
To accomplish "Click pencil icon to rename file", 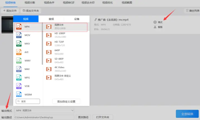I will [x=96, y=20].
